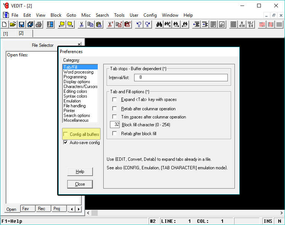The height and width of the screenshot is (225, 285).
Task: Click the horizontal scrollbar right arrow
Action: click(x=281, y=213)
